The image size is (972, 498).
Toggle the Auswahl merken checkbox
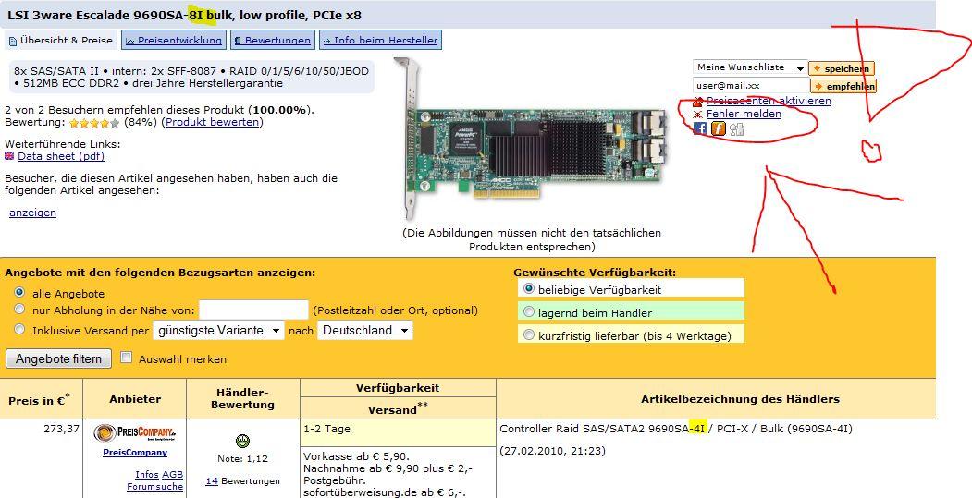(127, 358)
